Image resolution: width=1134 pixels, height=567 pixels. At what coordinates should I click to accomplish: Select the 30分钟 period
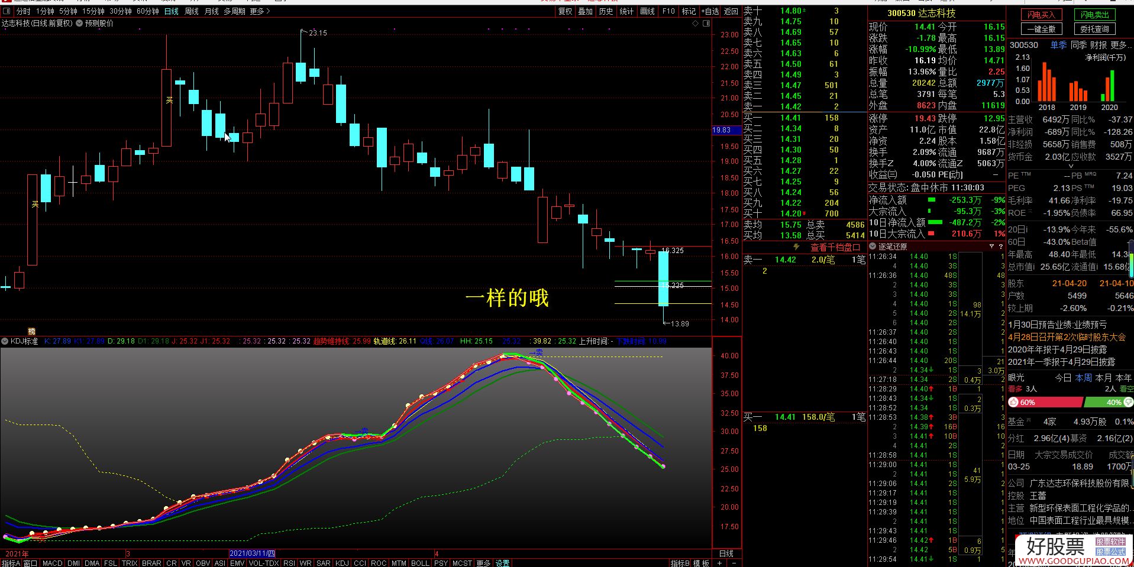pos(121,11)
